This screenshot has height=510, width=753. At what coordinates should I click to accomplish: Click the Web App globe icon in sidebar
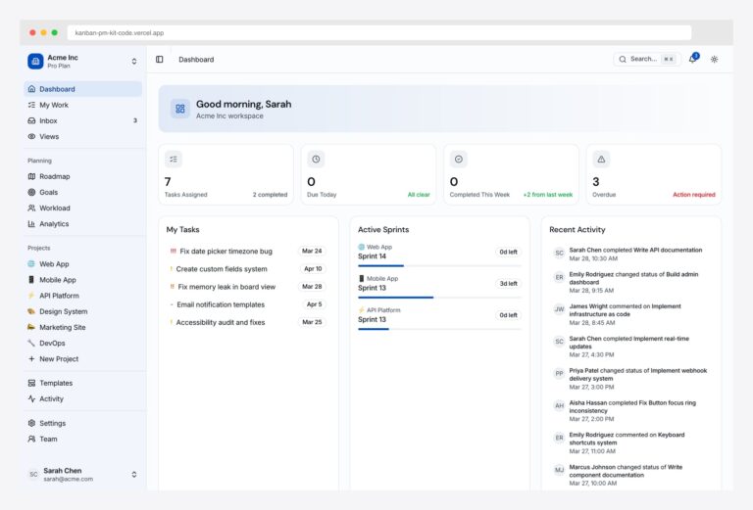tap(31, 263)
